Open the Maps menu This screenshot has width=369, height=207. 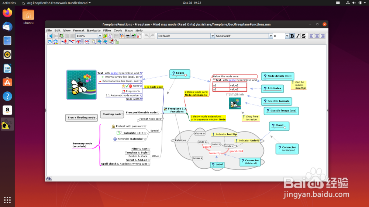click(x=129, y=31)
